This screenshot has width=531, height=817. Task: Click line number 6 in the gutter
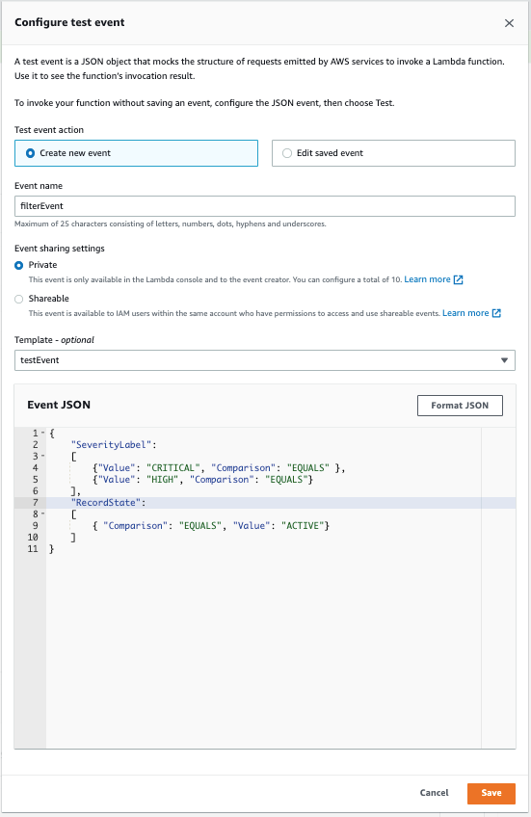point(36,490)
